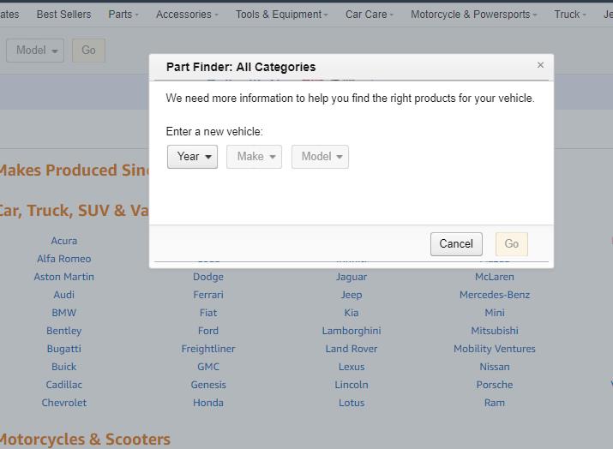This screenshot has height=449, width=613.
Task: Open the Lexus make link
Action: [x=352, y=367]
